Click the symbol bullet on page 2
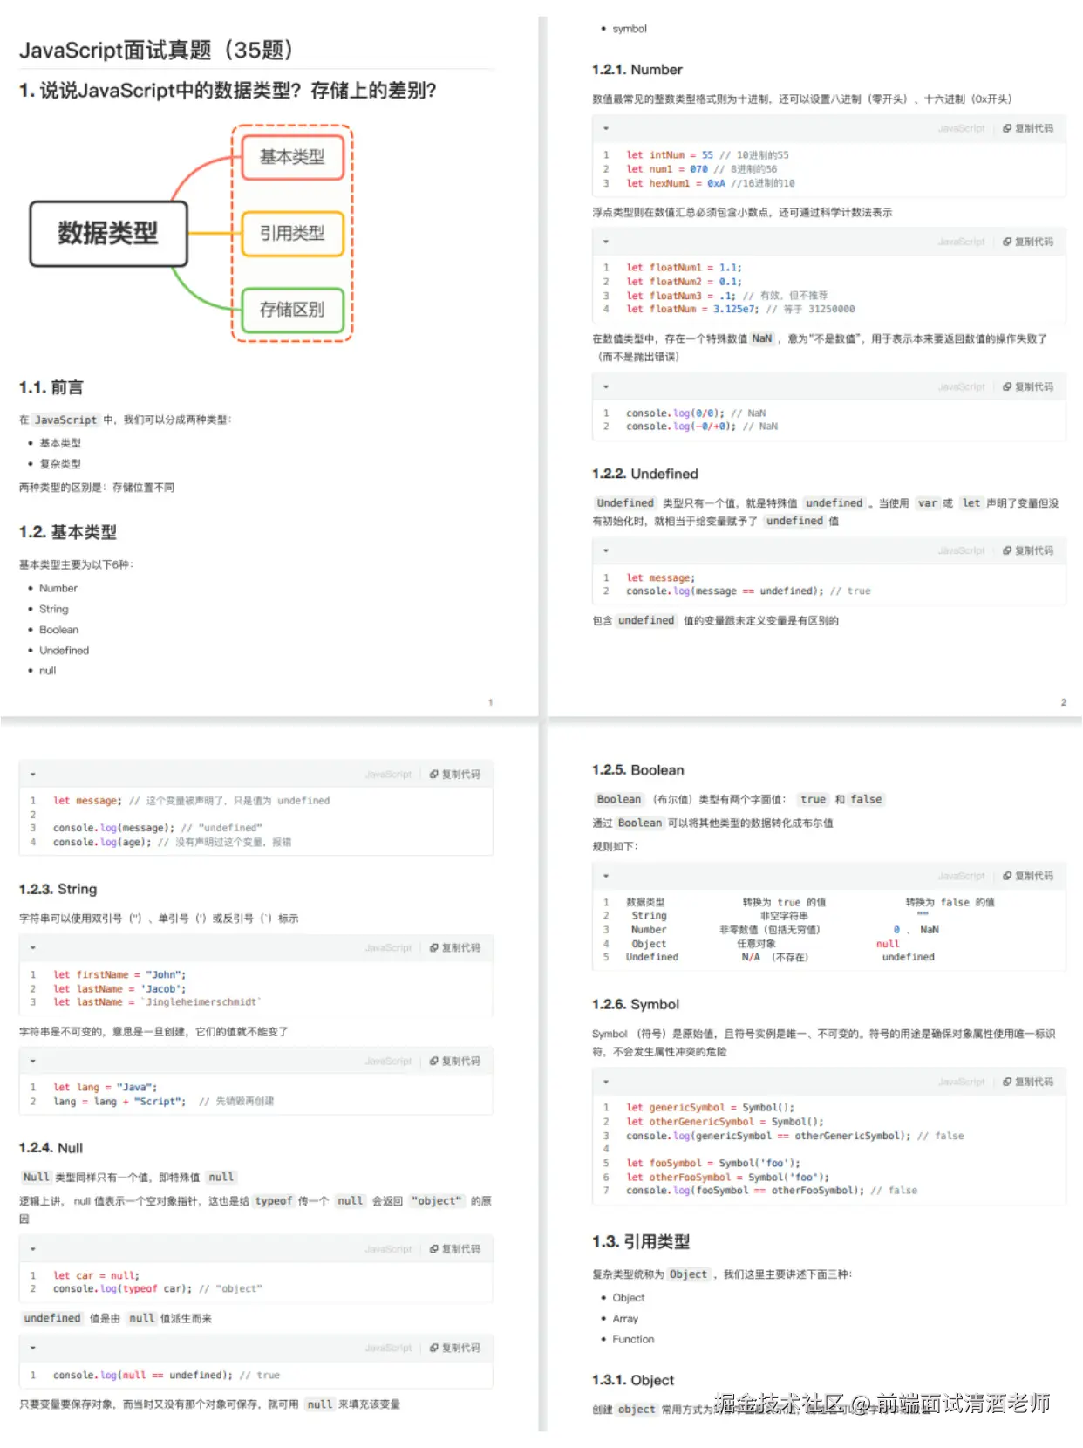The image size is (1083, 1448). pyautogui.click(x=630, y=29)
